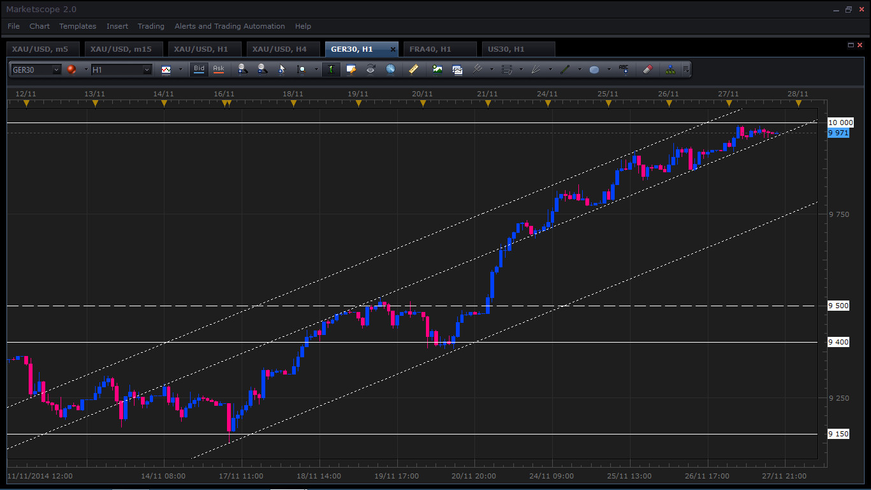871x490 pixels.
Task: Select the ABC text label tool
Action: tap(624, 70)
